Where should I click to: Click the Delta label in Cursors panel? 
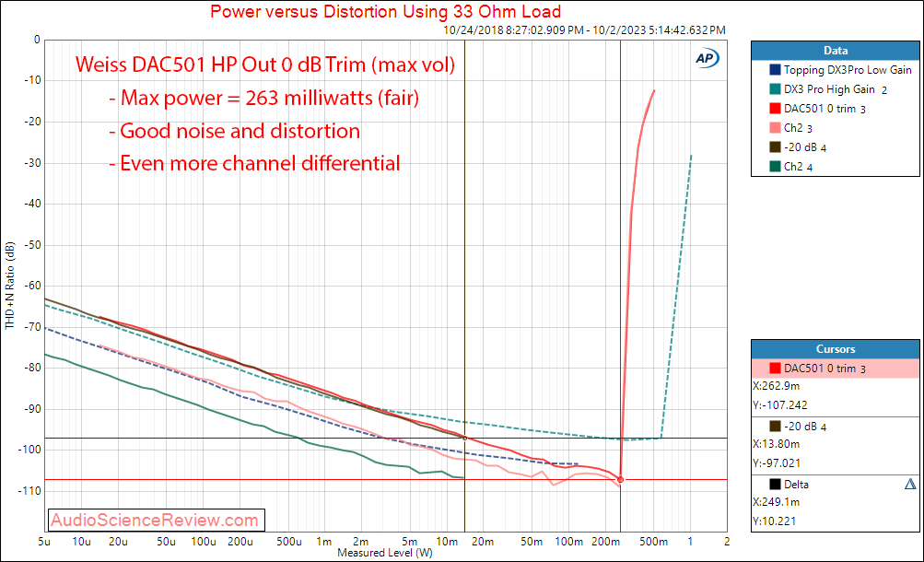(796, 485)
